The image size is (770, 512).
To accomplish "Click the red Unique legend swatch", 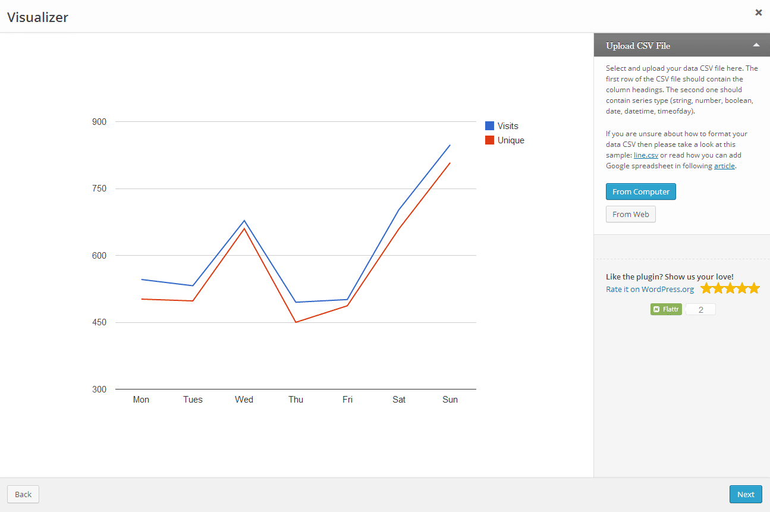I will click(489, 140).
